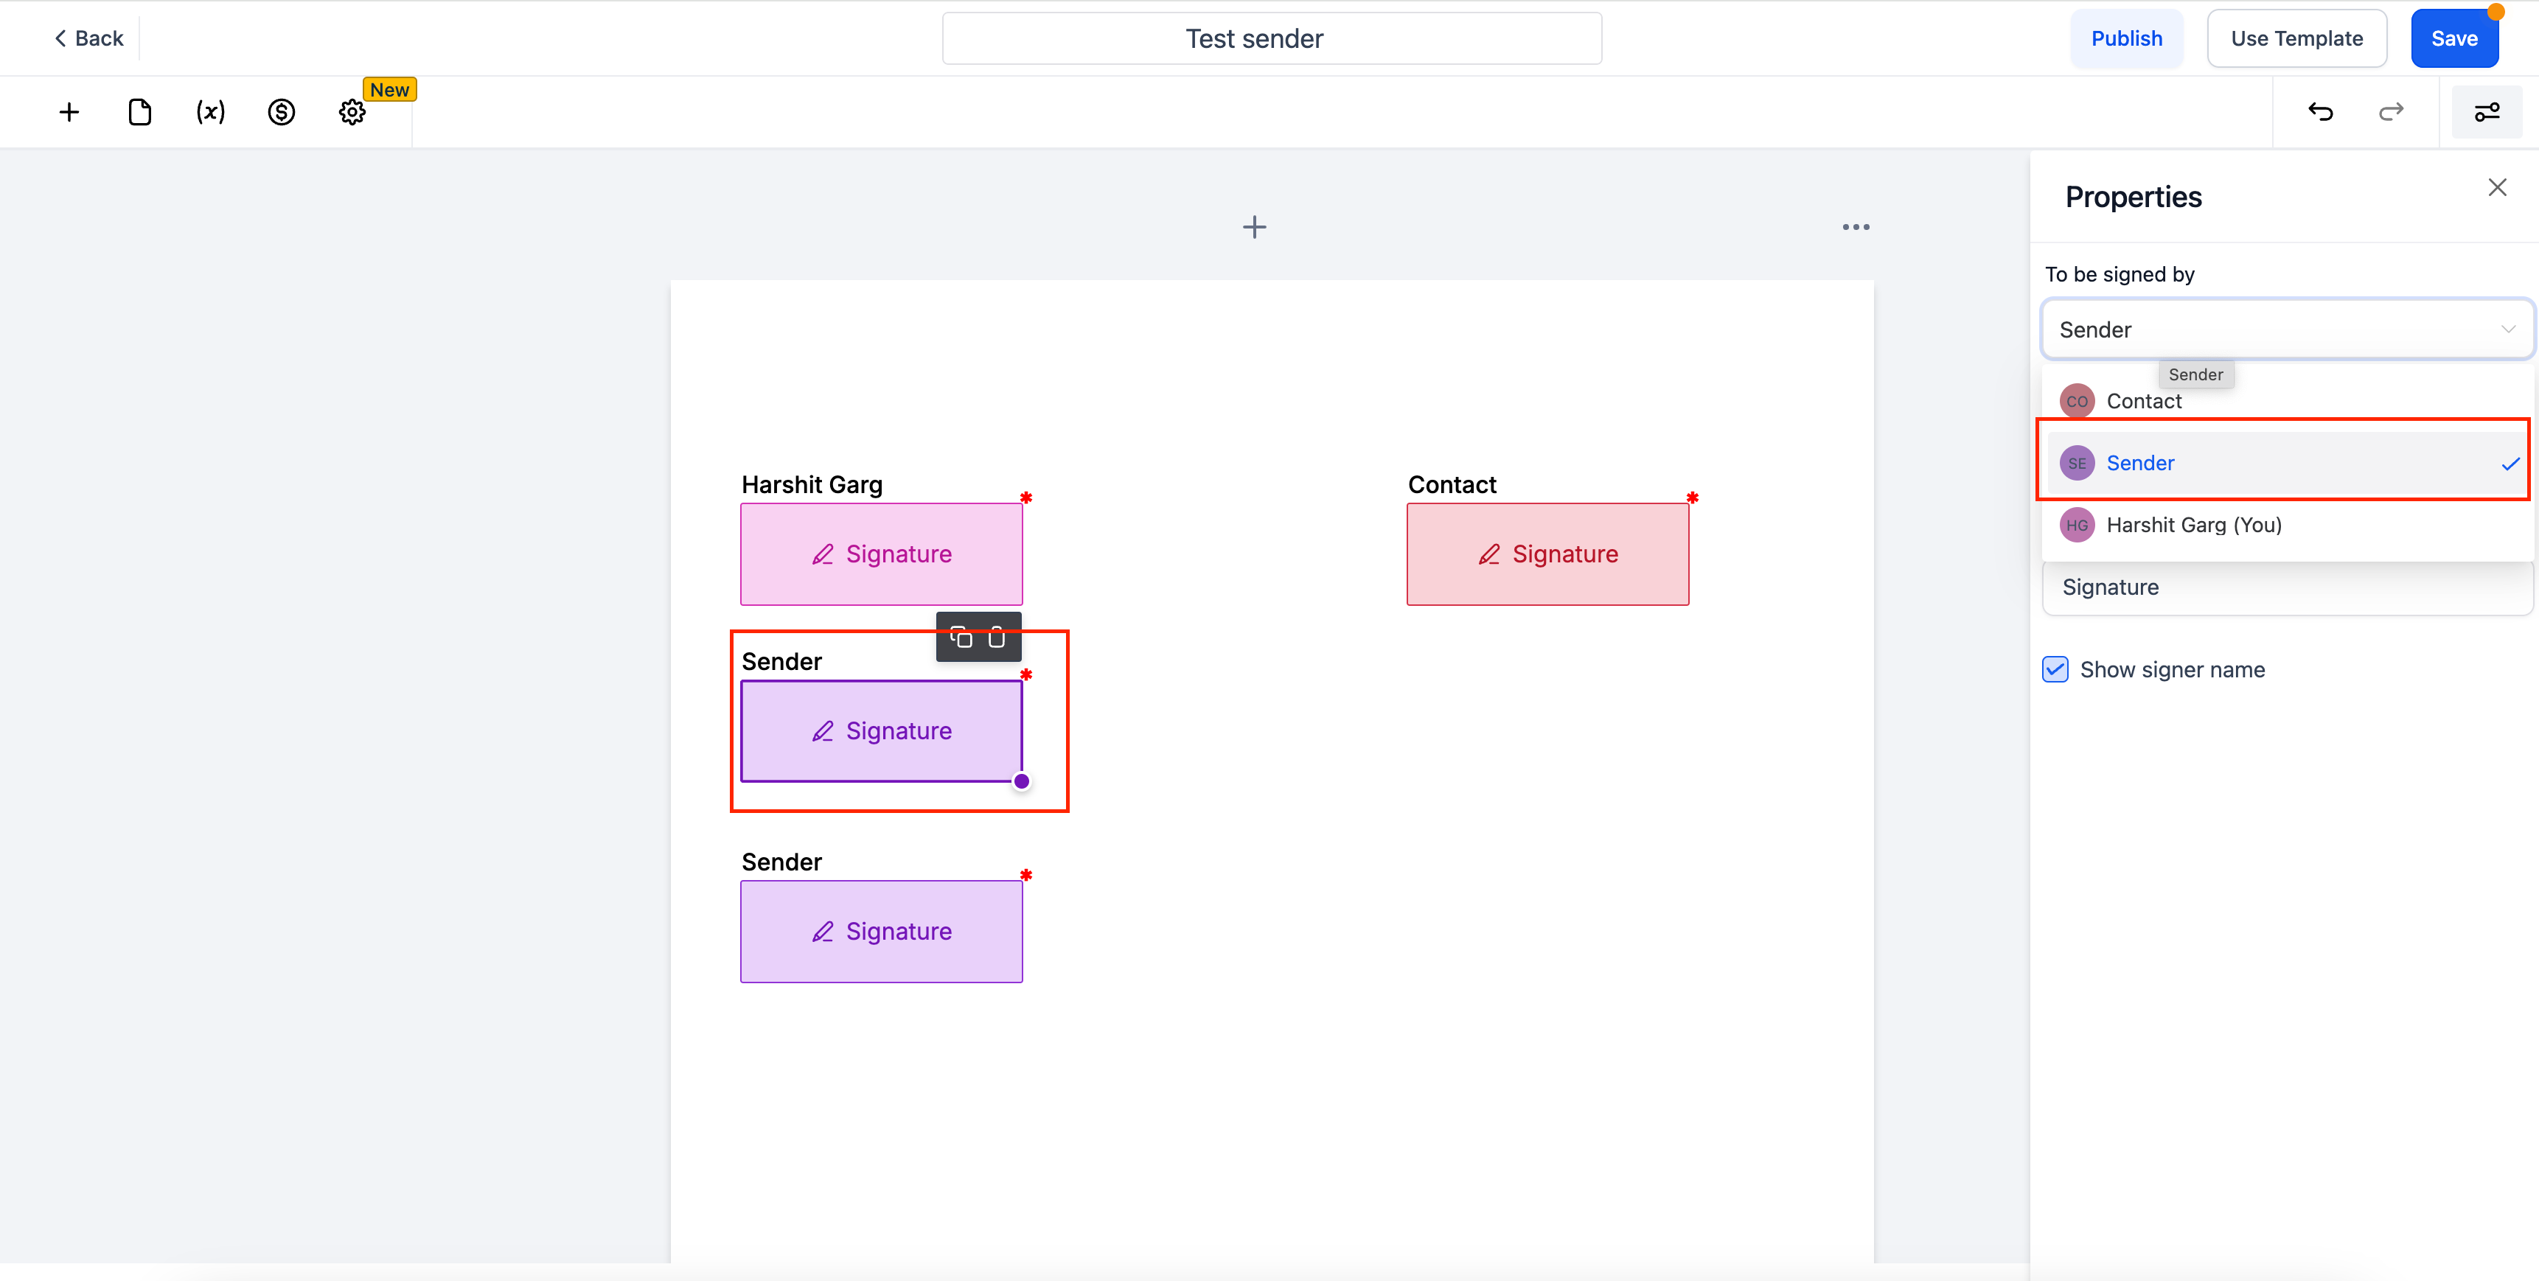
Task: Duplicate the selected Sender signature field
Action: (x=961, y=638)
